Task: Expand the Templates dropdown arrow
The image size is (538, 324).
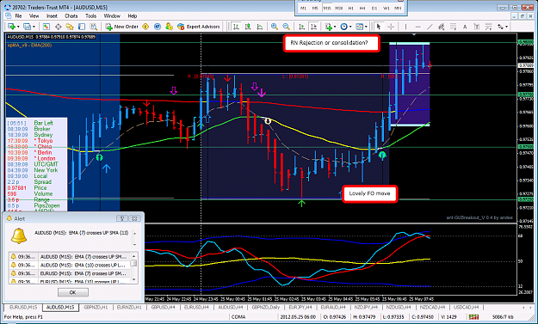Action: pos(366,27)
